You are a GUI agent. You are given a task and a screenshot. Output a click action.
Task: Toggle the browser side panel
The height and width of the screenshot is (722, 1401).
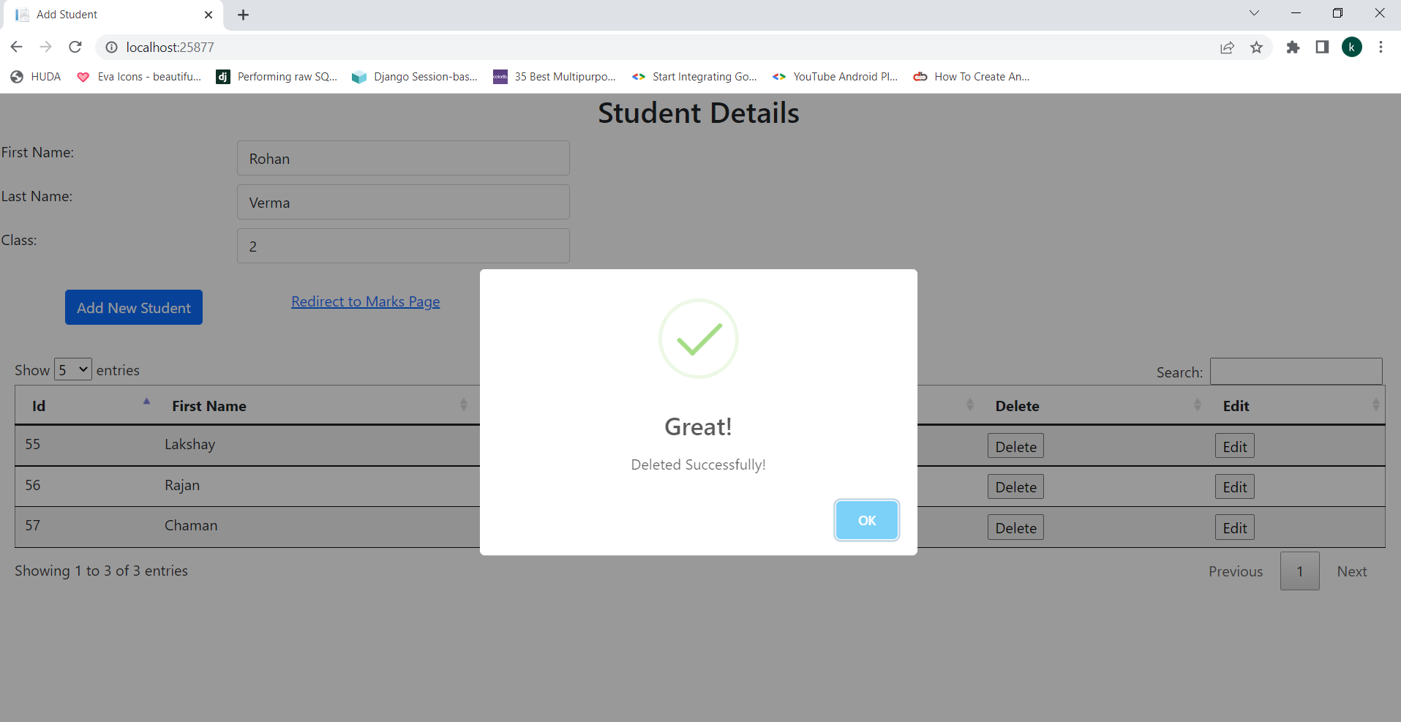(1322, 48)
